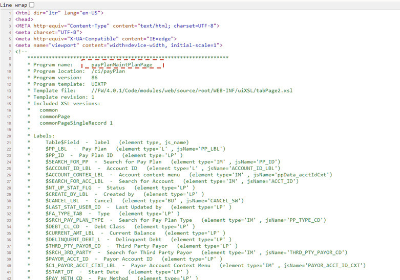Viewport: 400px width, 280px height.
Task: Click the Program template value UIXTP
Action: 99,84
